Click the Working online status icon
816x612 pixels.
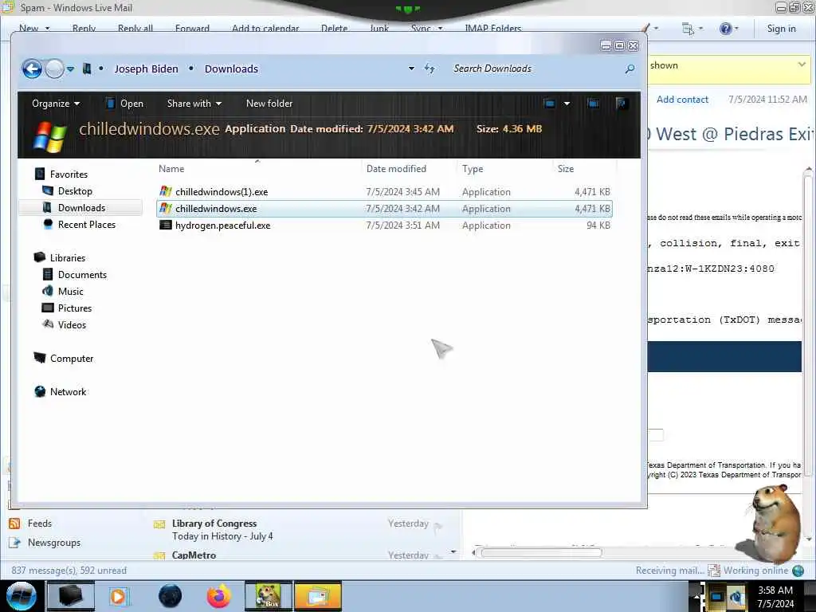click(798, 571)
